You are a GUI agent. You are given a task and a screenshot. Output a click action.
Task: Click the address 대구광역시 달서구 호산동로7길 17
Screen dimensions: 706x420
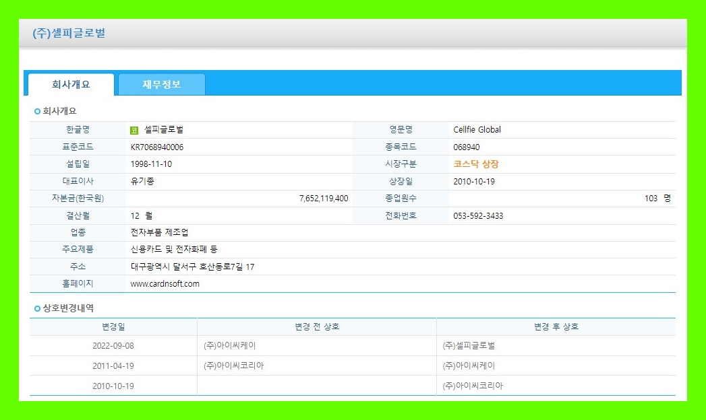192,267
